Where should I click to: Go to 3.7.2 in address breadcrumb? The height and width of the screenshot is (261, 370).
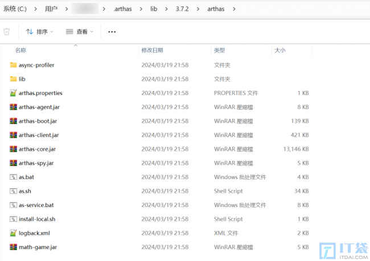pyautogui.click(x=182, y=9)
